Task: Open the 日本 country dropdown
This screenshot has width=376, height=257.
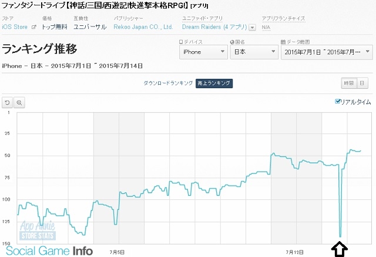Action: pyautogui.click(x=254, y=52)
